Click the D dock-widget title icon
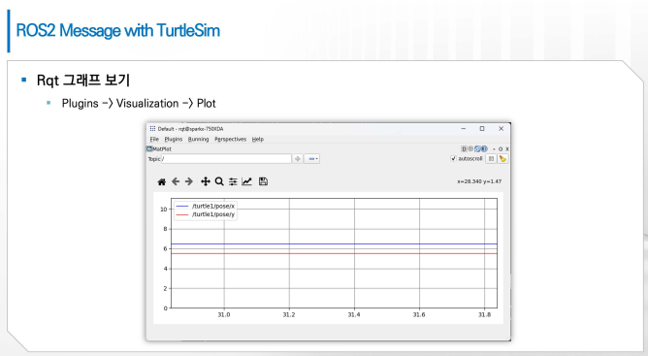The image size is (648, 356). point(464,148)
